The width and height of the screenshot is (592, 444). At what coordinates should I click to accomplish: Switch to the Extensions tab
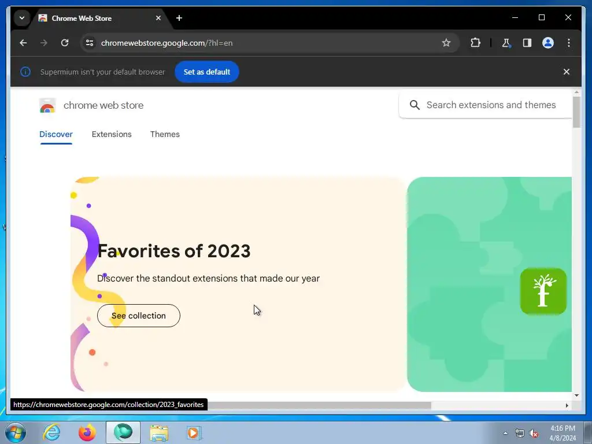pyautogui.click(x=112, y=134)
